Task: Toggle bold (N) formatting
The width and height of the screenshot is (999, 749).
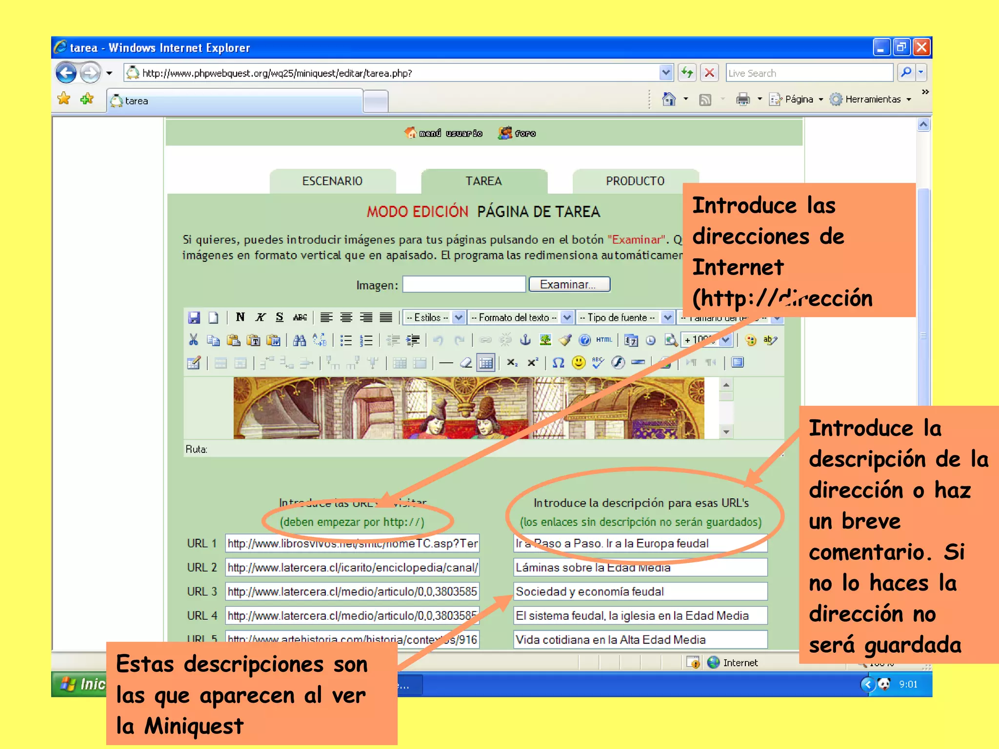Action: click(x=240, y=317)
